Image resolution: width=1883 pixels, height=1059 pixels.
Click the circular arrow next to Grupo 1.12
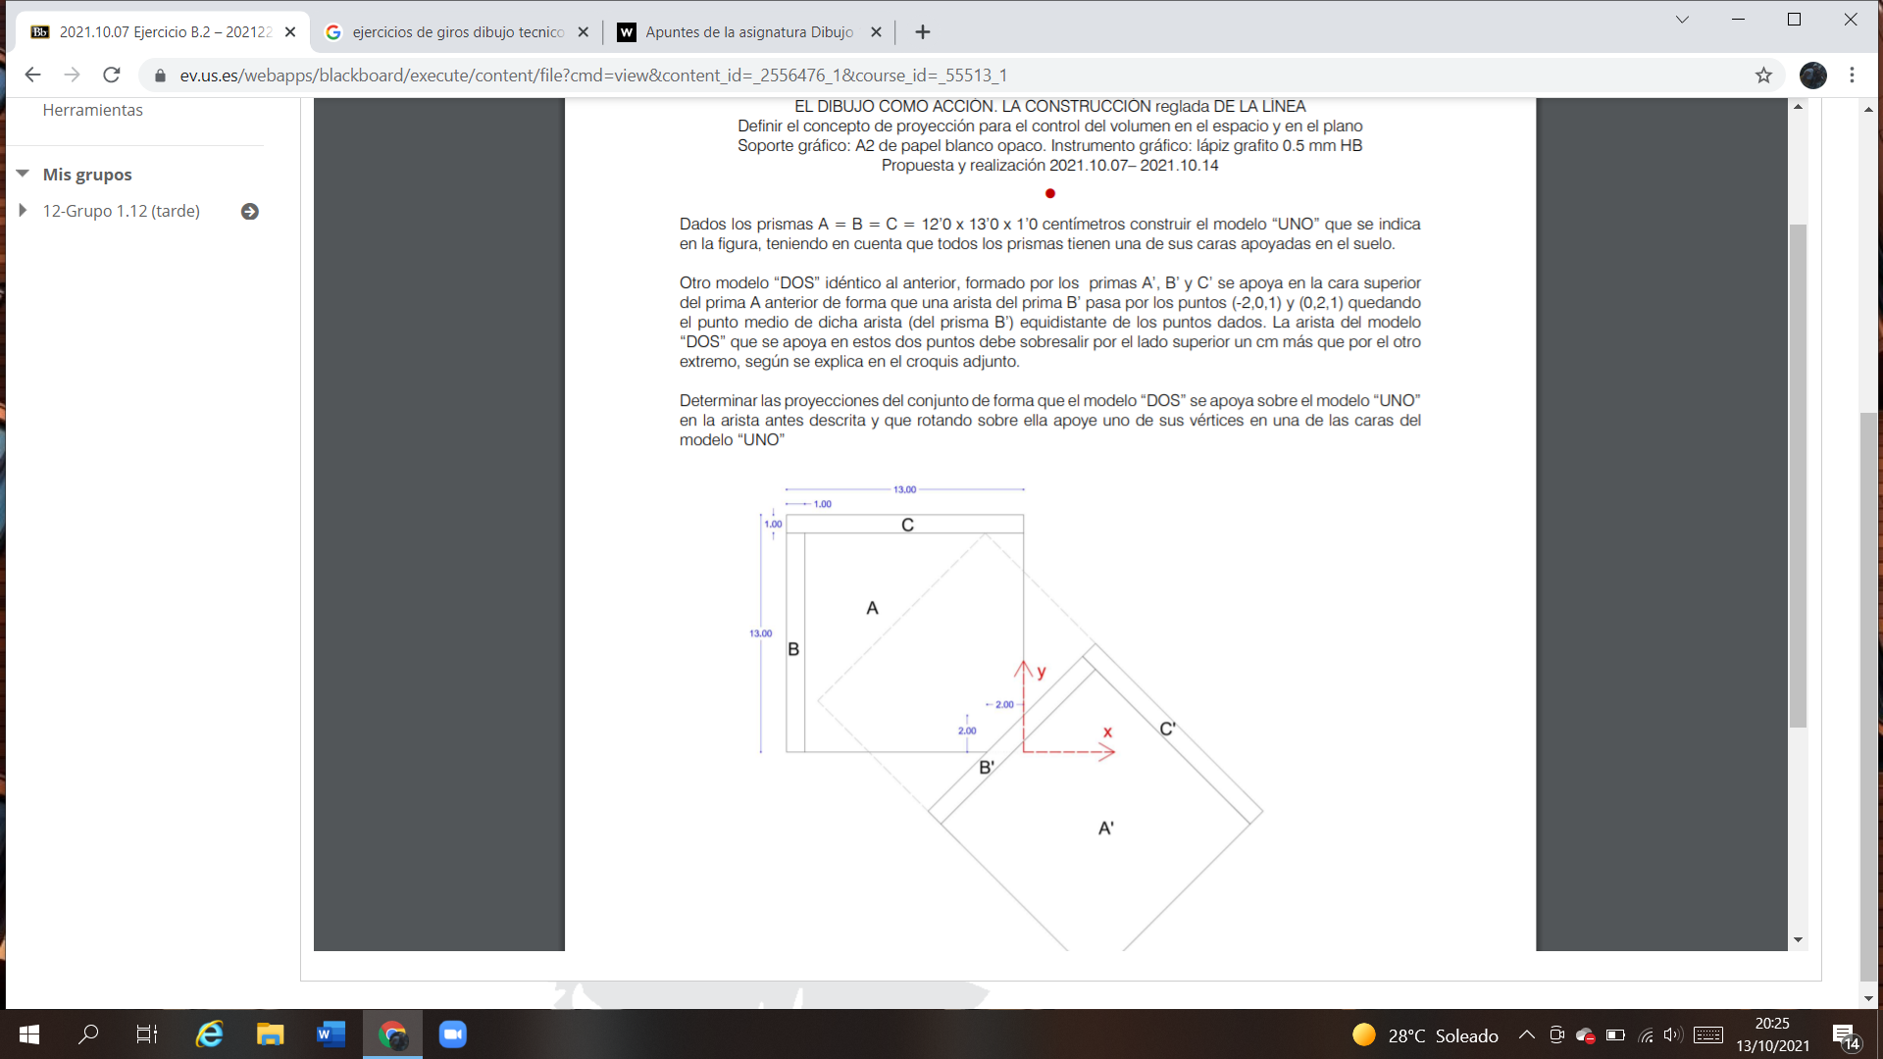click(x=250, y=212)
